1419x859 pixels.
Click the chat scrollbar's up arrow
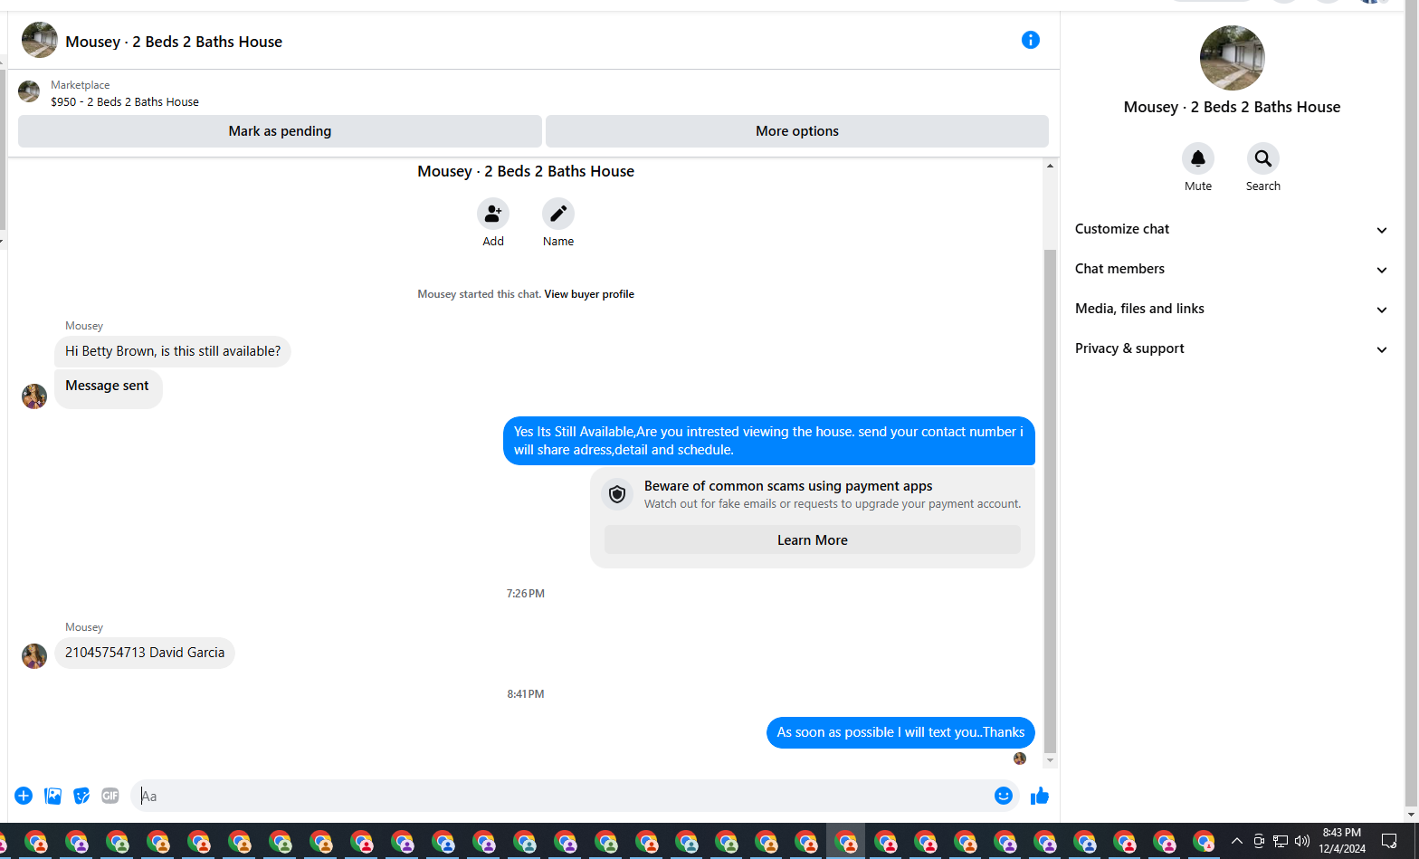pyautogui.click(x=1050, y=166)
